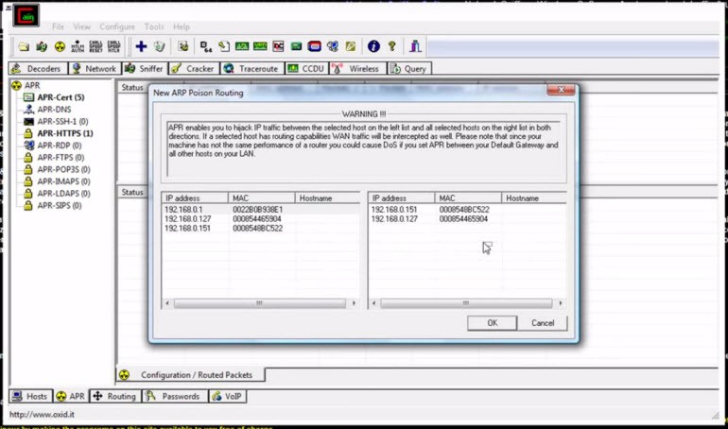Click the left host list horizontal scrollbar

260,303
